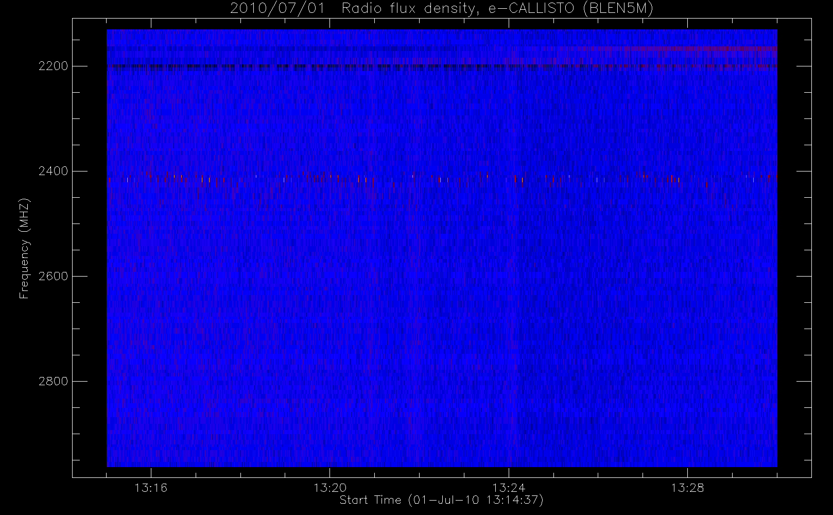
Task: Click the 13:16 time tick label
Action: 151,488
